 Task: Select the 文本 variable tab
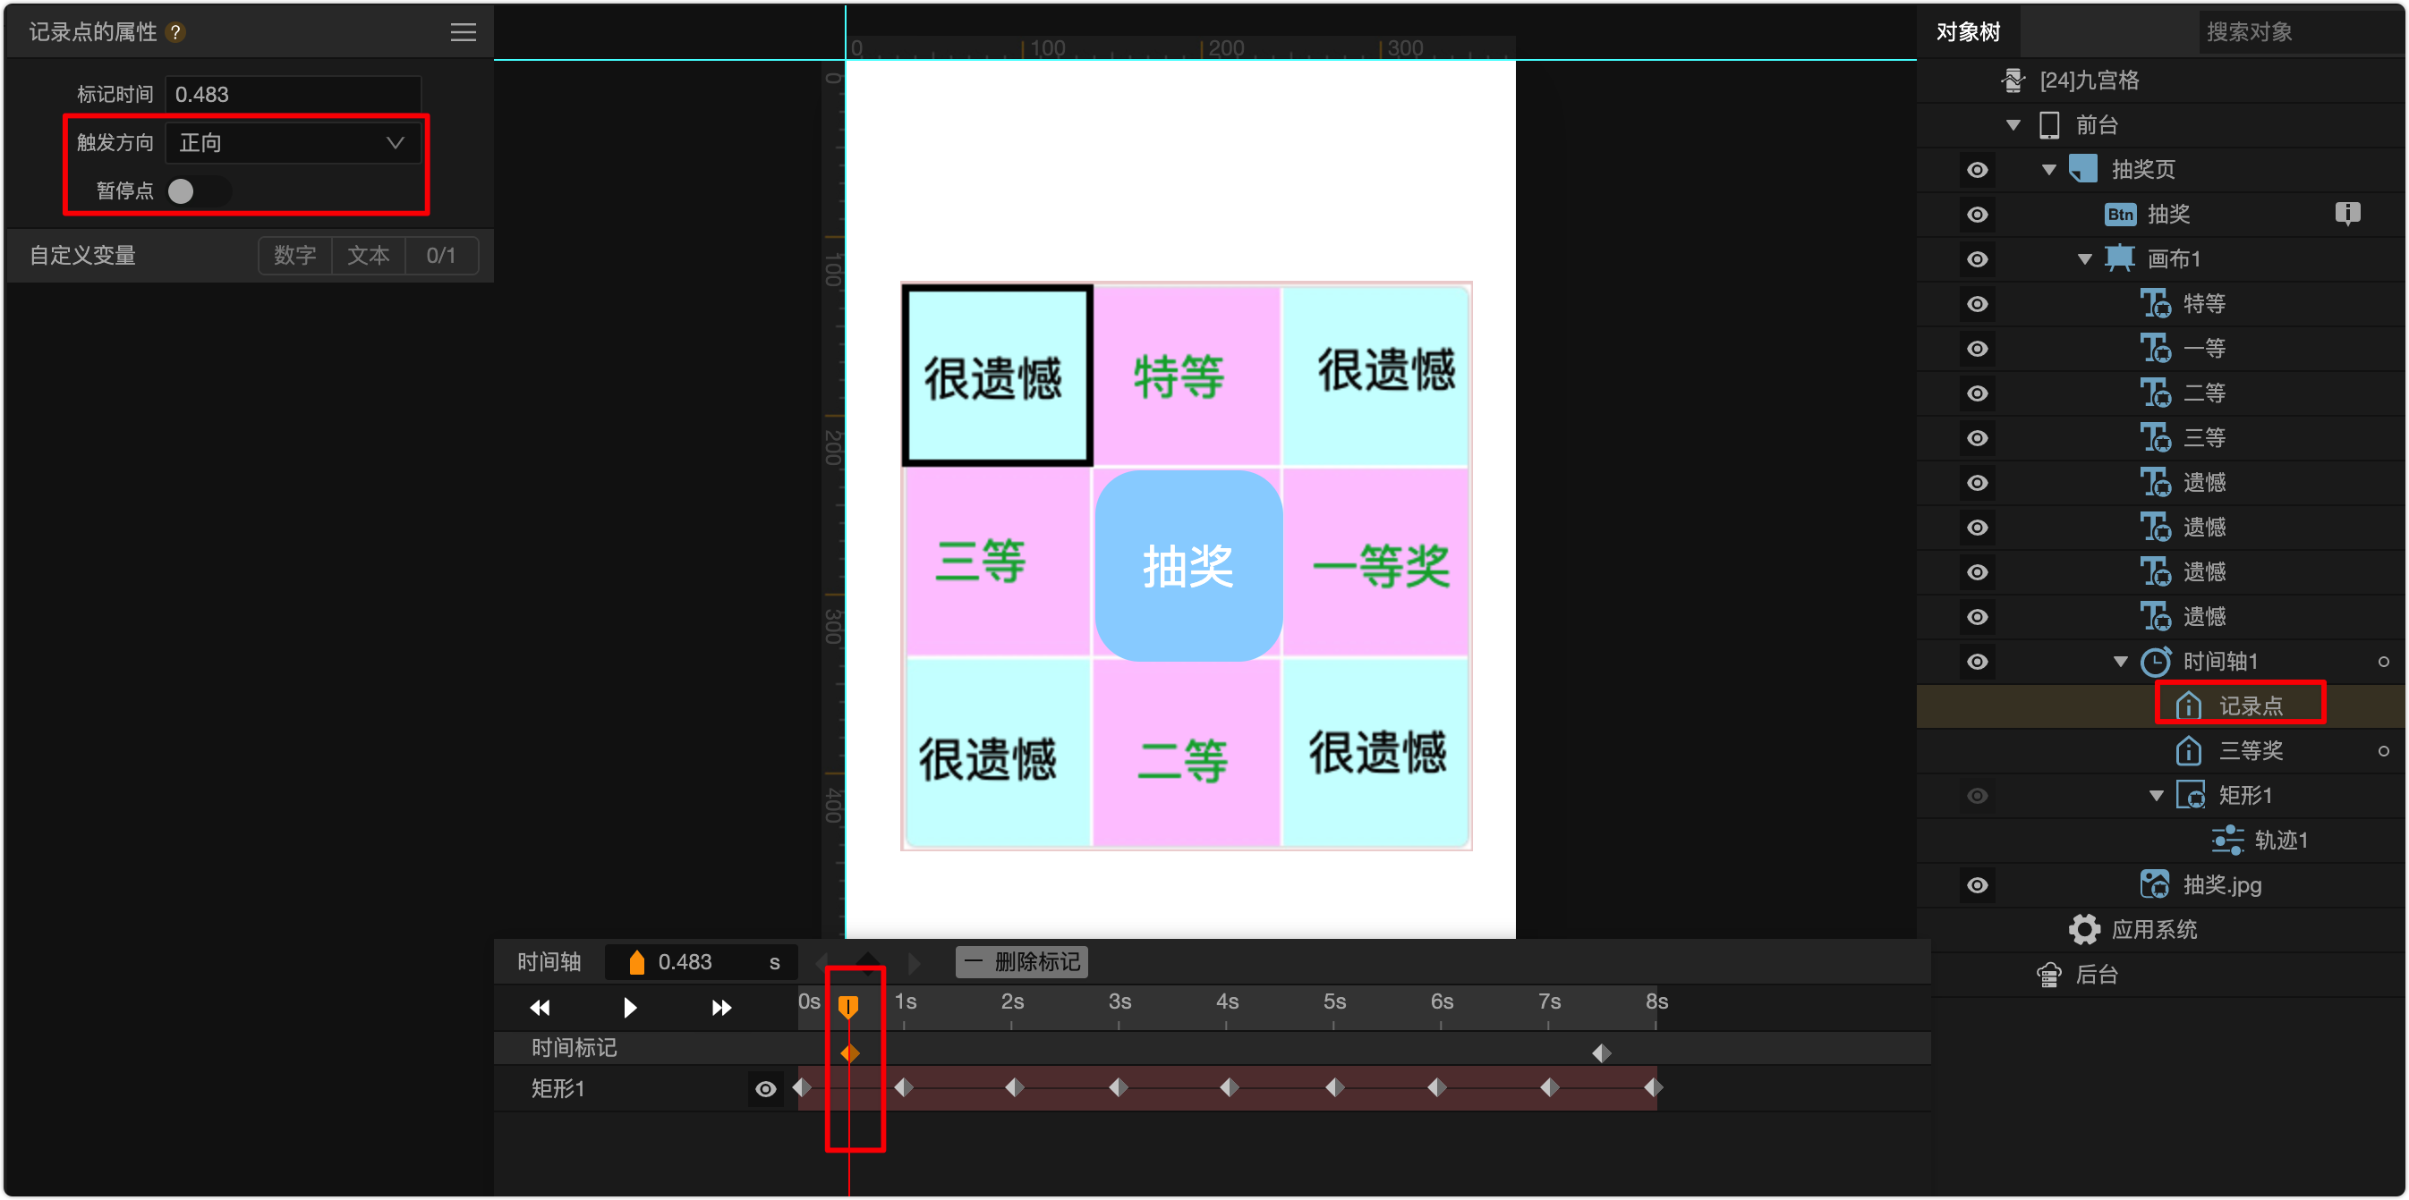[x=368, y=255]
